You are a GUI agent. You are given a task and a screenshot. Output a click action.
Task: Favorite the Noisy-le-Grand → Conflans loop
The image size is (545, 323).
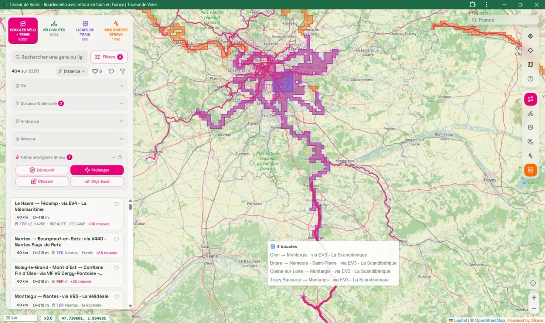117,268
